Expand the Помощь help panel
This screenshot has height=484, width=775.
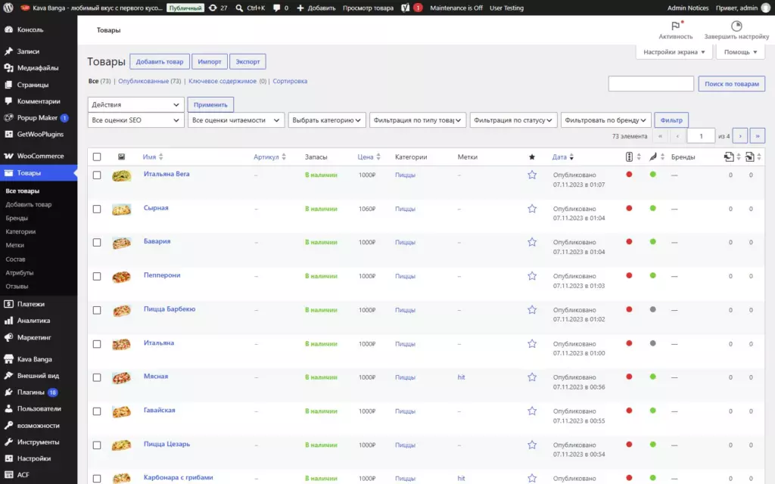(x=740, y=52)
